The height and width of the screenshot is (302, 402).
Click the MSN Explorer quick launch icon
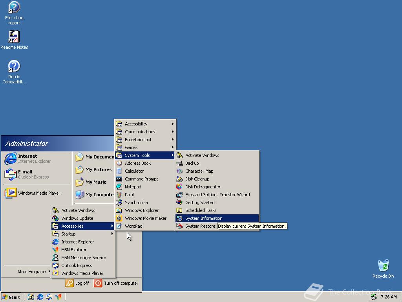58,297
